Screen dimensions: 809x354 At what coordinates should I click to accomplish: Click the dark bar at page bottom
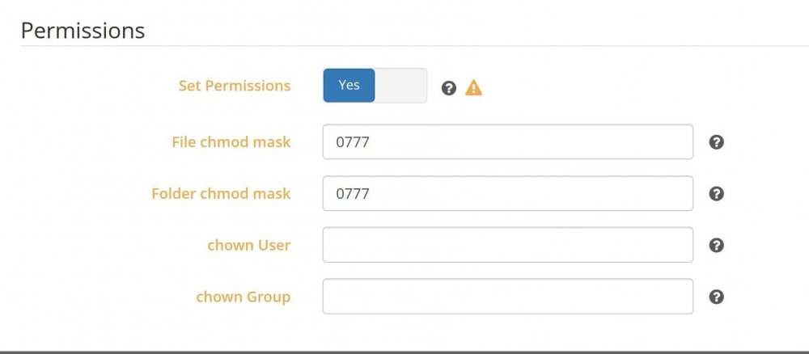click(x=404, y=352)
